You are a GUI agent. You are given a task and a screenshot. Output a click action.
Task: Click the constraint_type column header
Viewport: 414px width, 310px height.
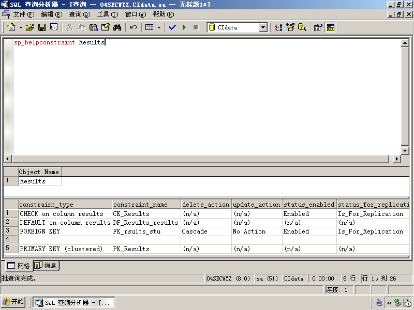pos(65,205)
